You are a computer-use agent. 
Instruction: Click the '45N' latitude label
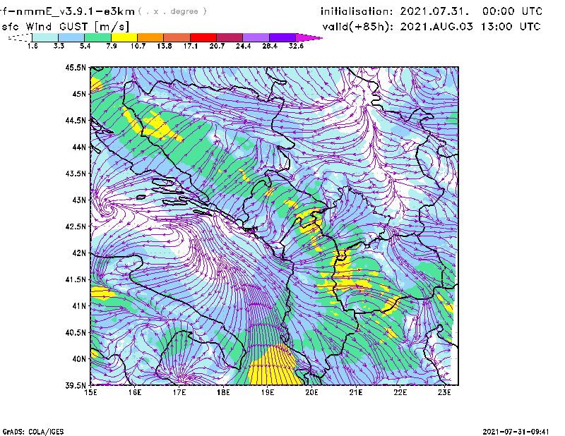point(79,94)
